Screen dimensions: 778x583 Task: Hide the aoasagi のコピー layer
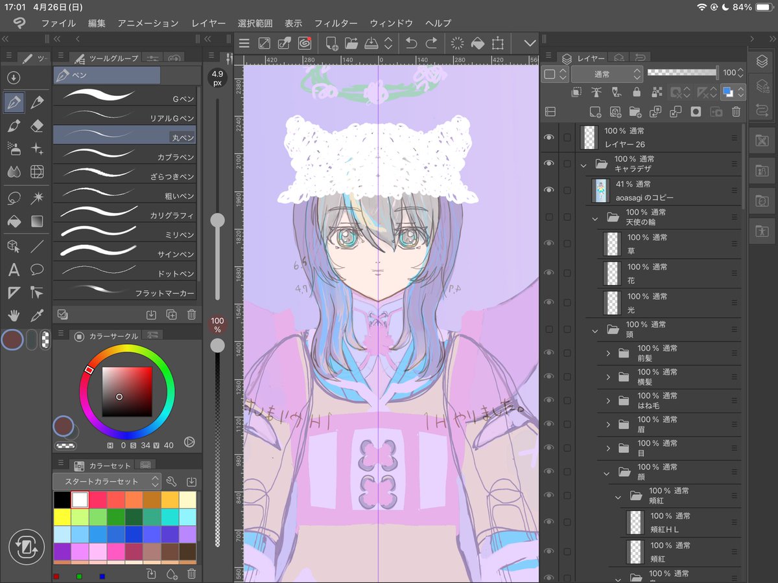click(x=549, y=190)
